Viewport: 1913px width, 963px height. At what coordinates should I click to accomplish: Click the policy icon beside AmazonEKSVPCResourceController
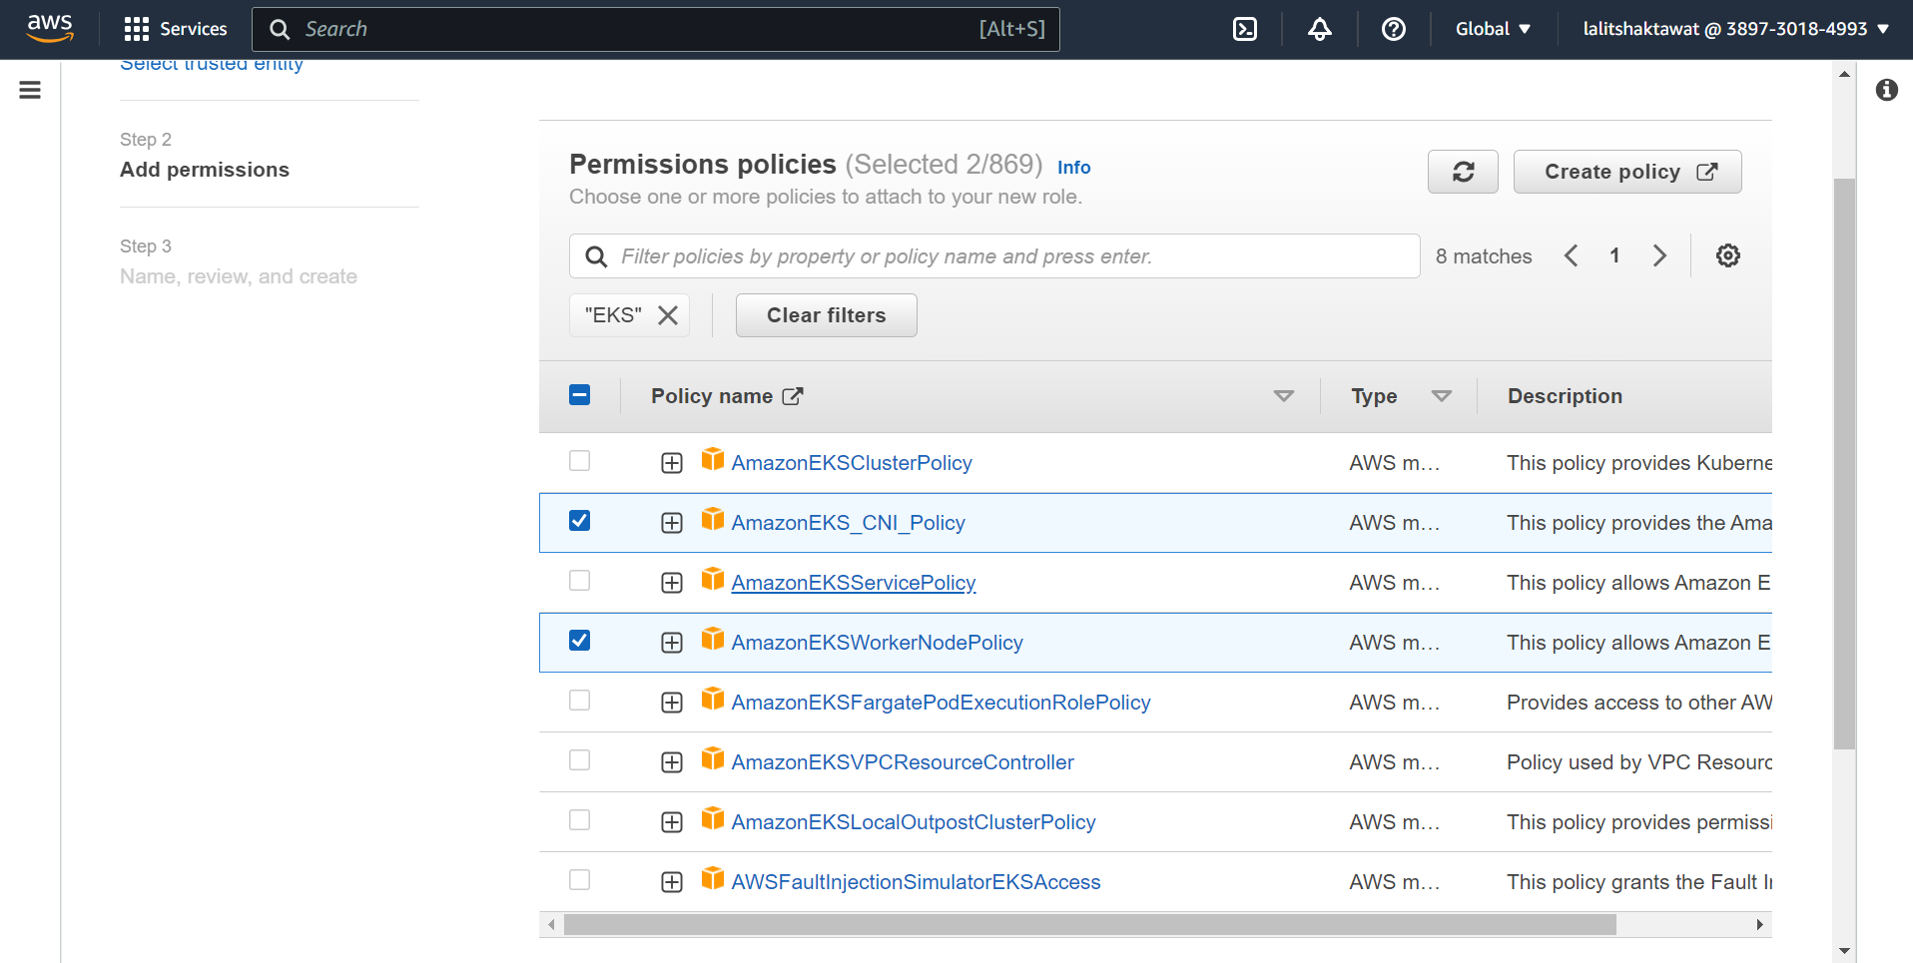click(713, 758)
